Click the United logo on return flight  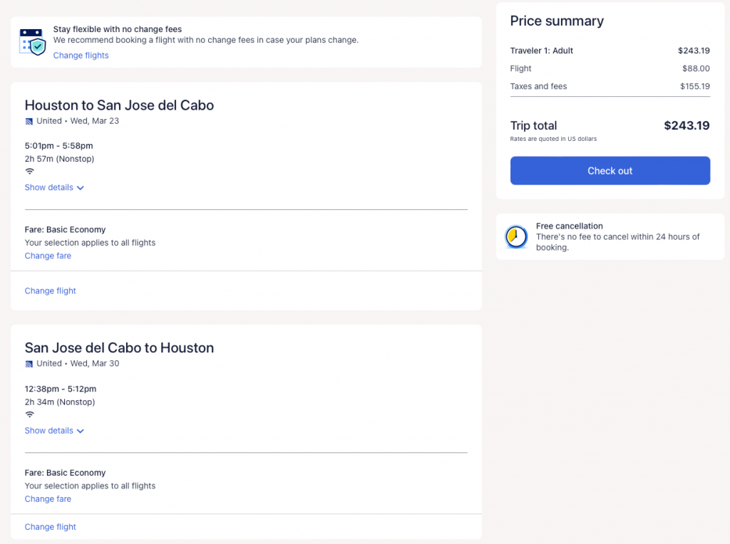(x=29, y=364)
